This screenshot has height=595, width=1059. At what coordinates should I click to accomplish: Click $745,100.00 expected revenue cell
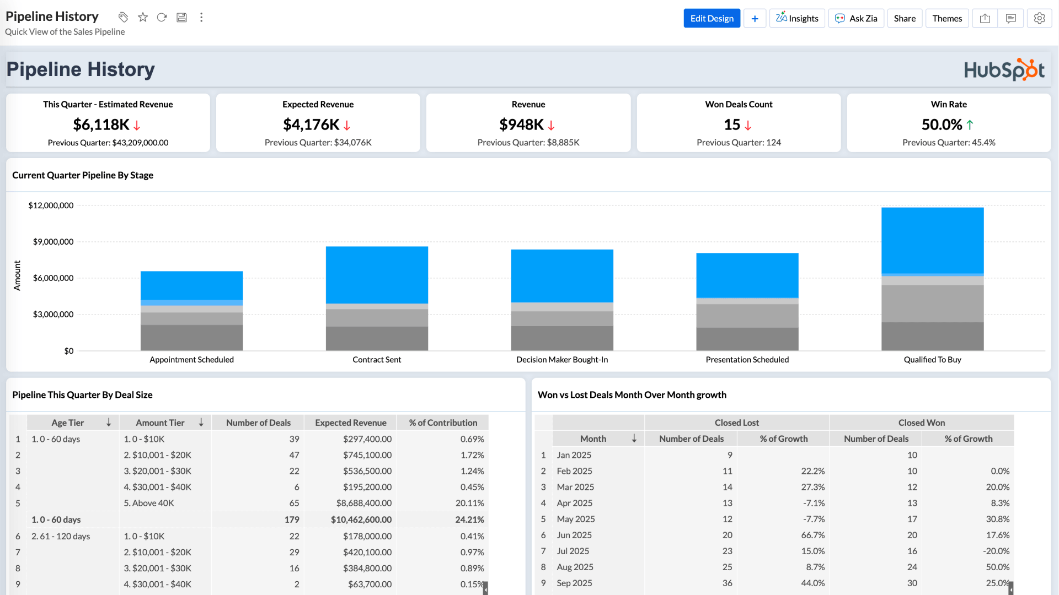(351, 455)
